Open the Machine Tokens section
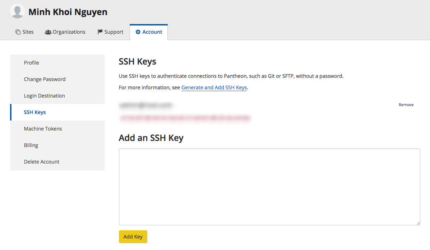This screenshot has height=250, width=430. click(x=57, y=129)
